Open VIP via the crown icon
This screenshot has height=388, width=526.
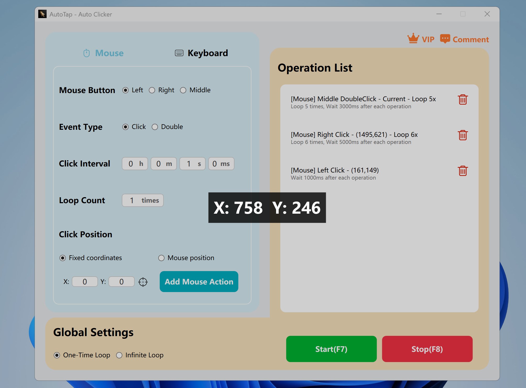pyautogui.click(x=413, y=39)
